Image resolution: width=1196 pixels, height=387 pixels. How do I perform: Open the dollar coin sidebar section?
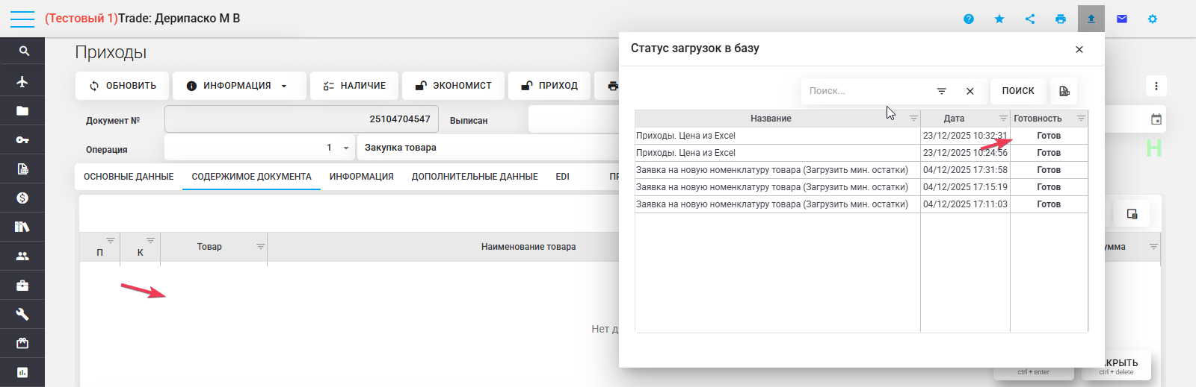[22, 198]
